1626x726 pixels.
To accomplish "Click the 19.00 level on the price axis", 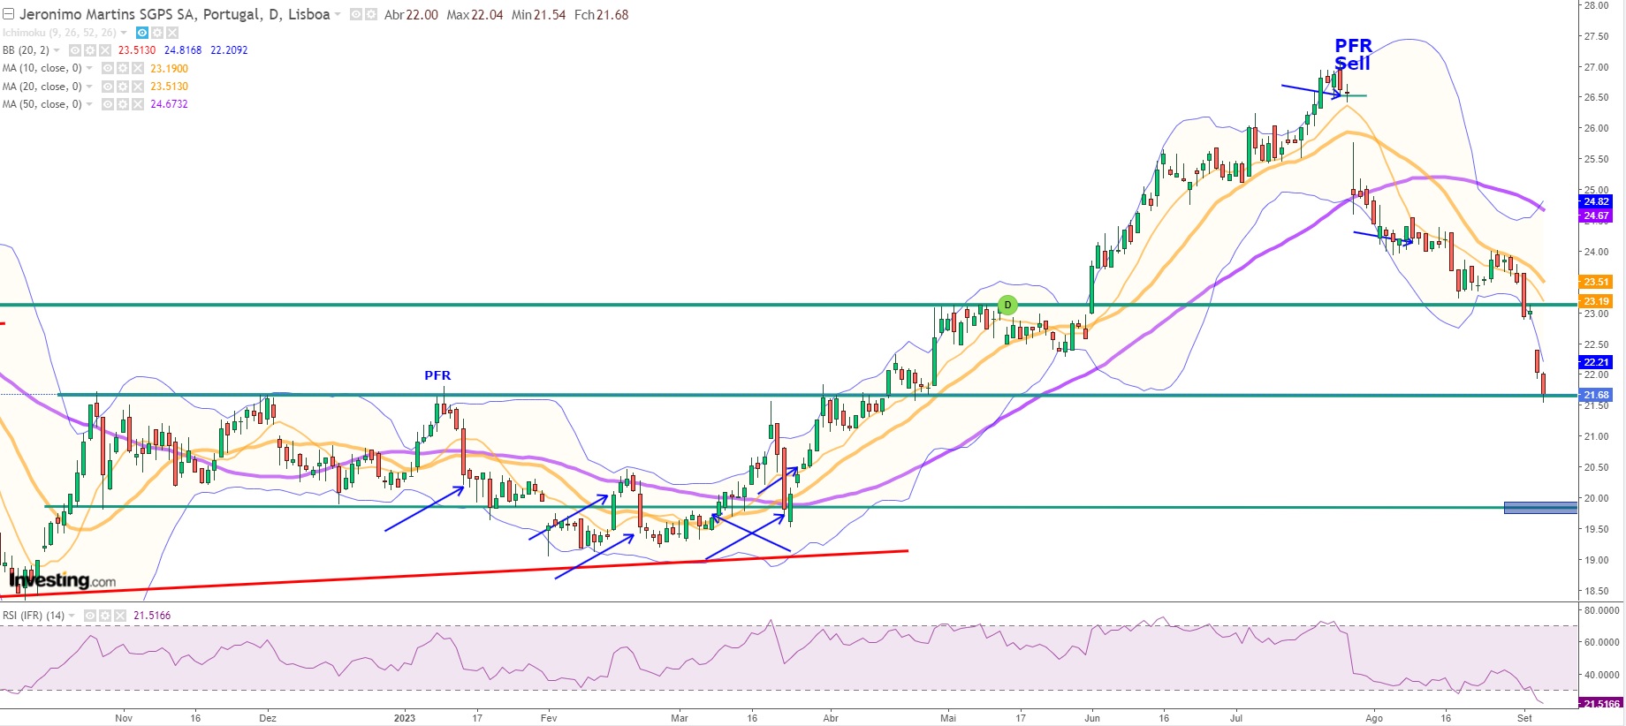I will coord(1596,560).
